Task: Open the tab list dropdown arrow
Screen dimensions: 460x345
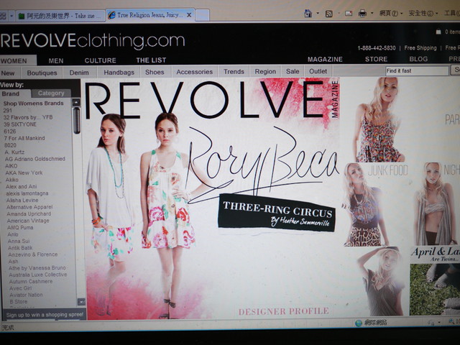Action: click(x=11, y=16)
